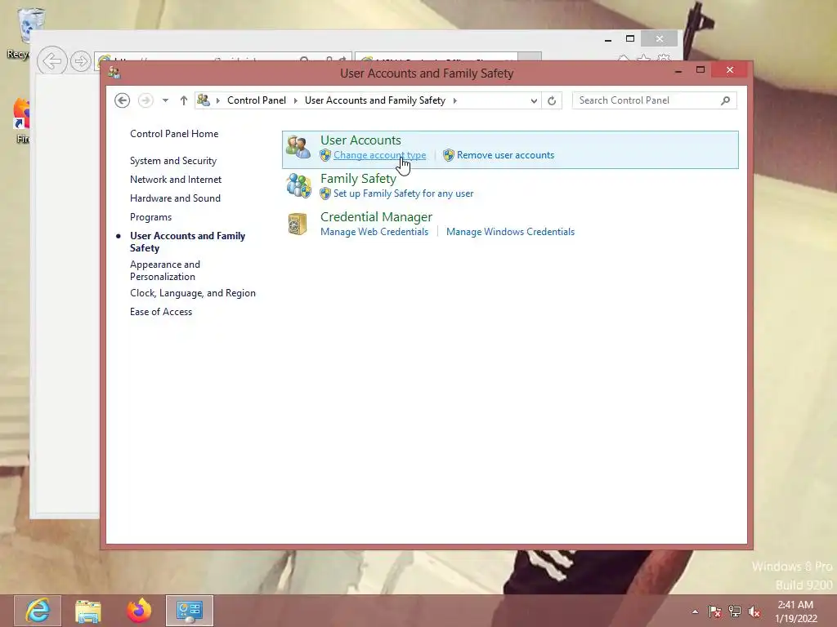Click Control Panel taskbar button
Screen dimensions: 837x627
click(190, 611)
